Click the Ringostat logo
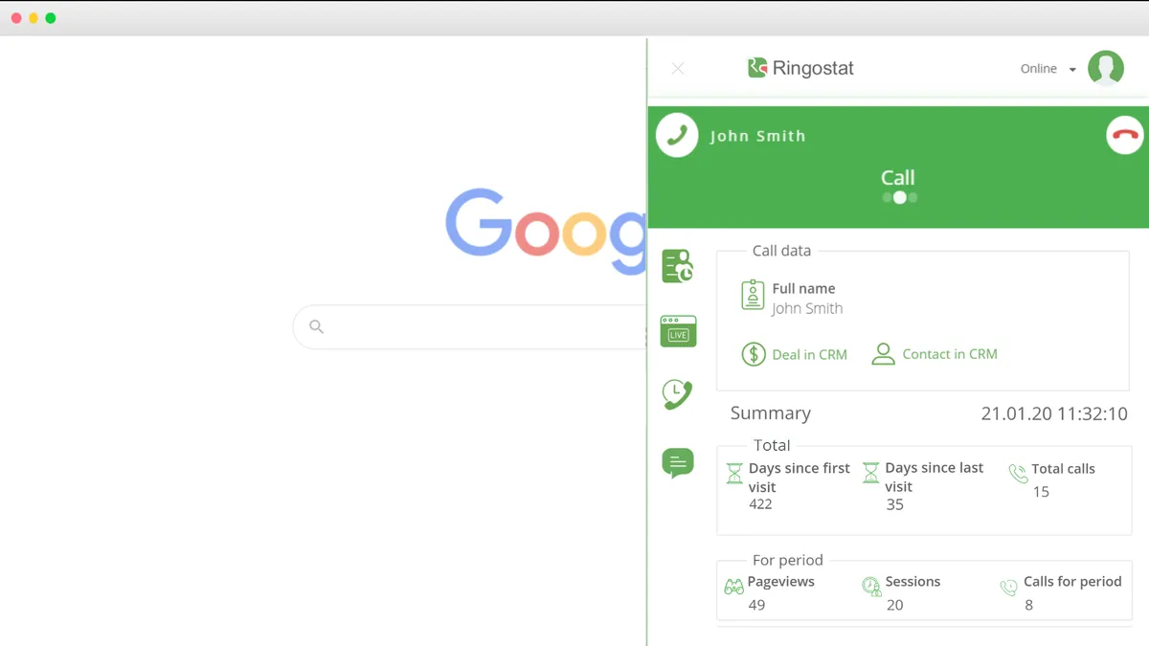The image size is (1149, 646). coord(800,68)
